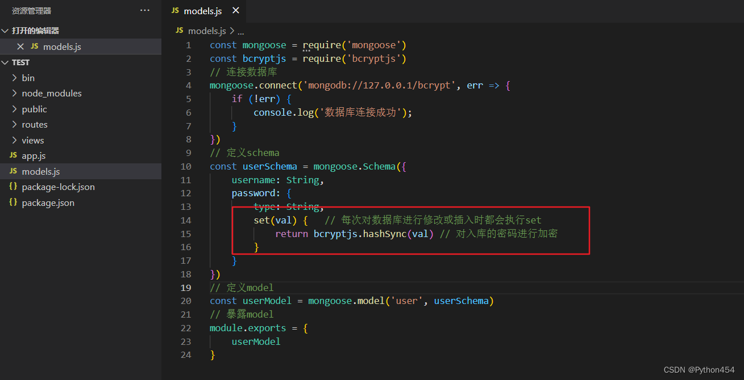Click the 定义model comment on line 19
Viewport: 744px width, 380px height.
242,288
